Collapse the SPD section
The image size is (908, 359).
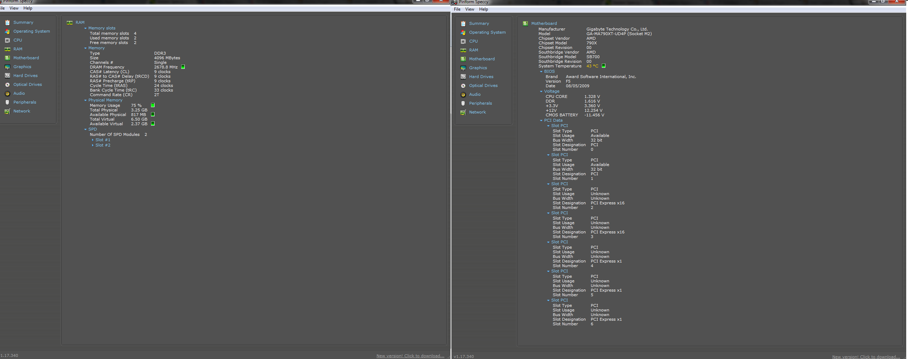coord(85,129)
